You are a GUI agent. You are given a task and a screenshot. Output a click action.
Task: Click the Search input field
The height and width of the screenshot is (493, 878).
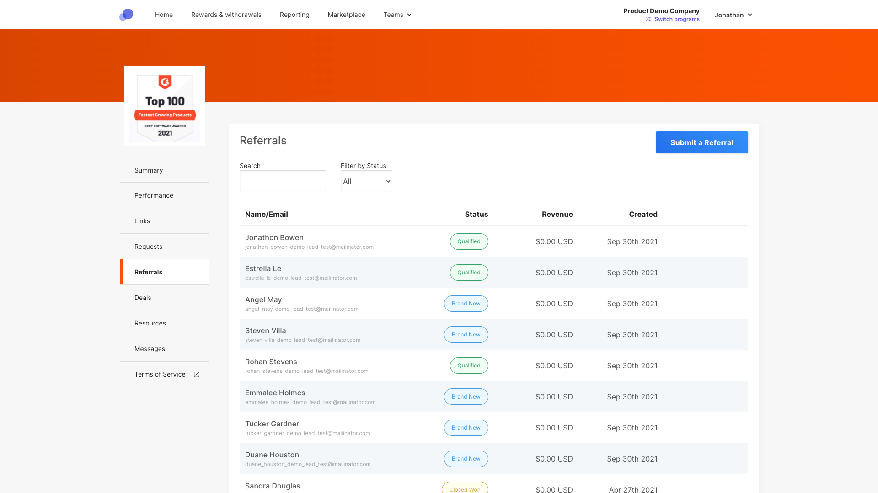coord(282,181)
